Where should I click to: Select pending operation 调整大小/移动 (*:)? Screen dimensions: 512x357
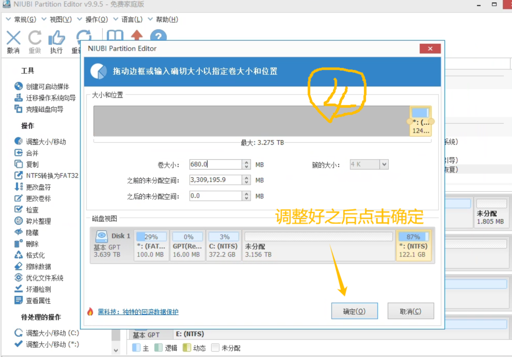47,344
